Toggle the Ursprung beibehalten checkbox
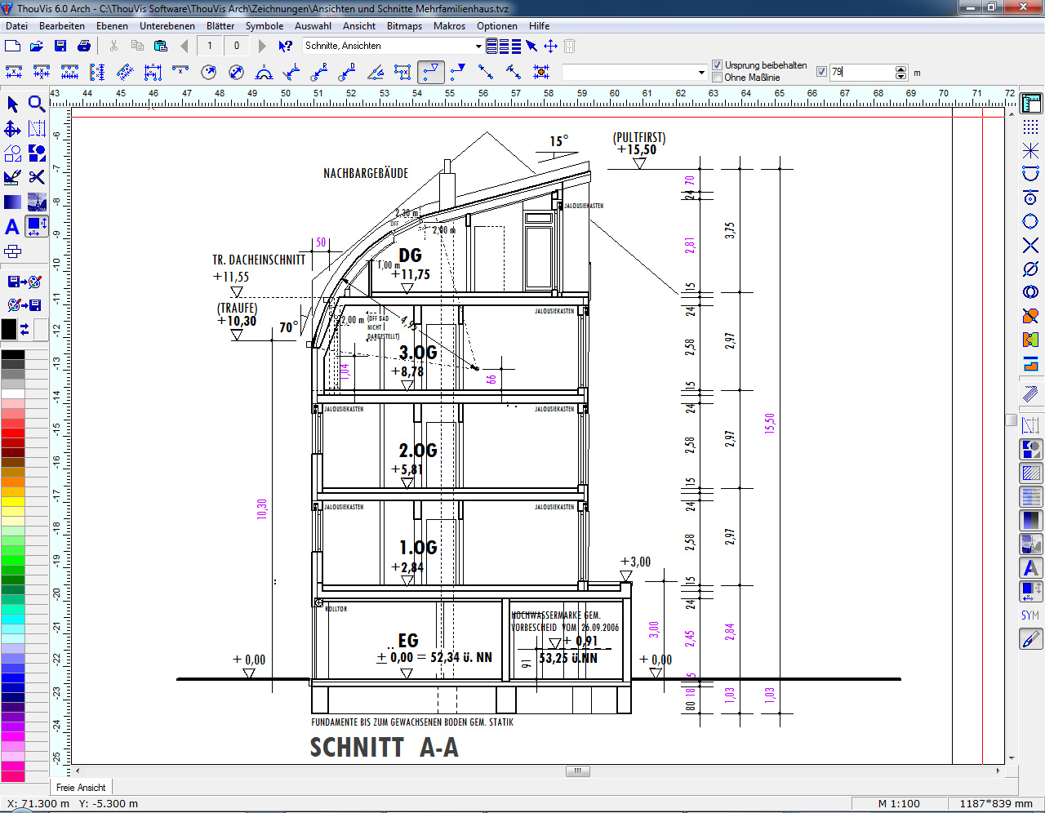The height and width of the screenshot is (813, 1045). coord(717,65)
